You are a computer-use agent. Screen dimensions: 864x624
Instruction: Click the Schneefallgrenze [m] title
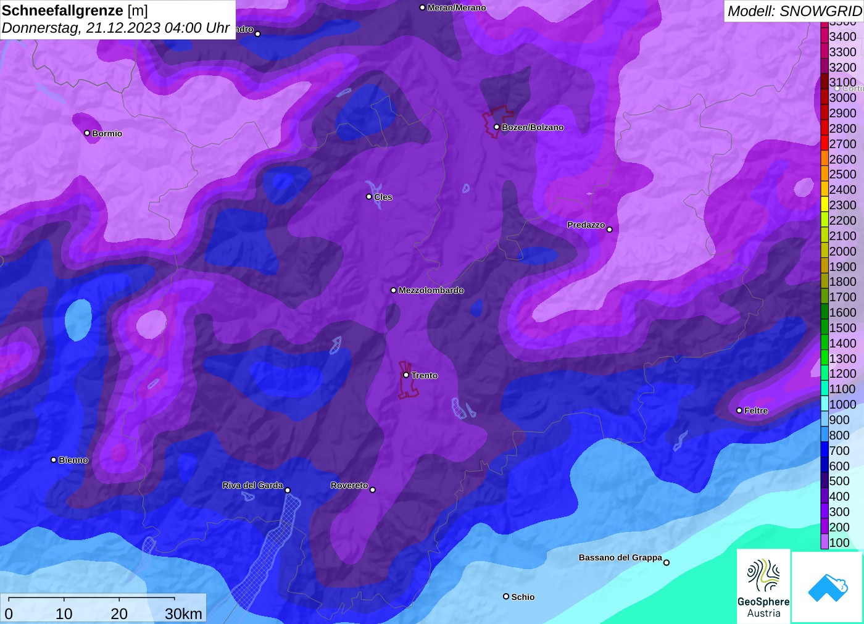click(x=75, y=10)
